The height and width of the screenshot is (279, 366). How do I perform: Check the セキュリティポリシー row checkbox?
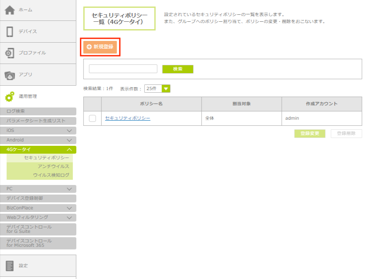(x=92, y=118)
